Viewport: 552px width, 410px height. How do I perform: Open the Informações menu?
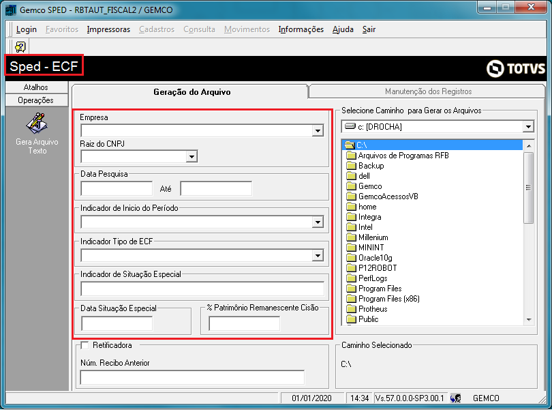click(301, 29)
